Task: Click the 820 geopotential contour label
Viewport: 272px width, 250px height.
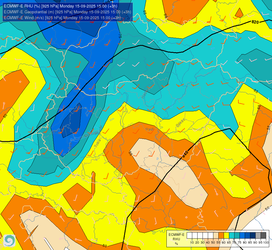Action: click(255, 22)
